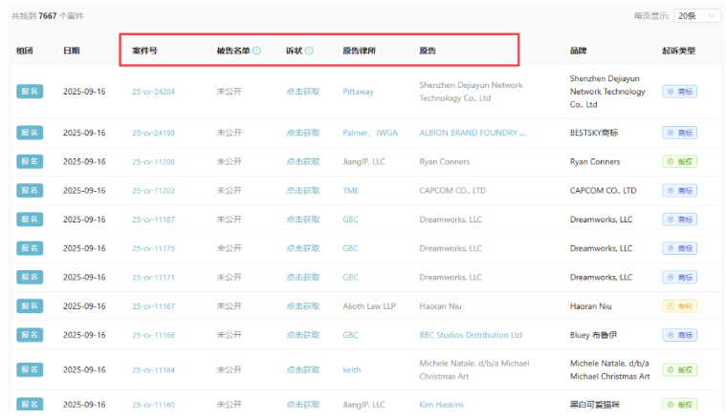
Task: Click 点击获取 for case 25-cv-24199
Action: [302, 133]
